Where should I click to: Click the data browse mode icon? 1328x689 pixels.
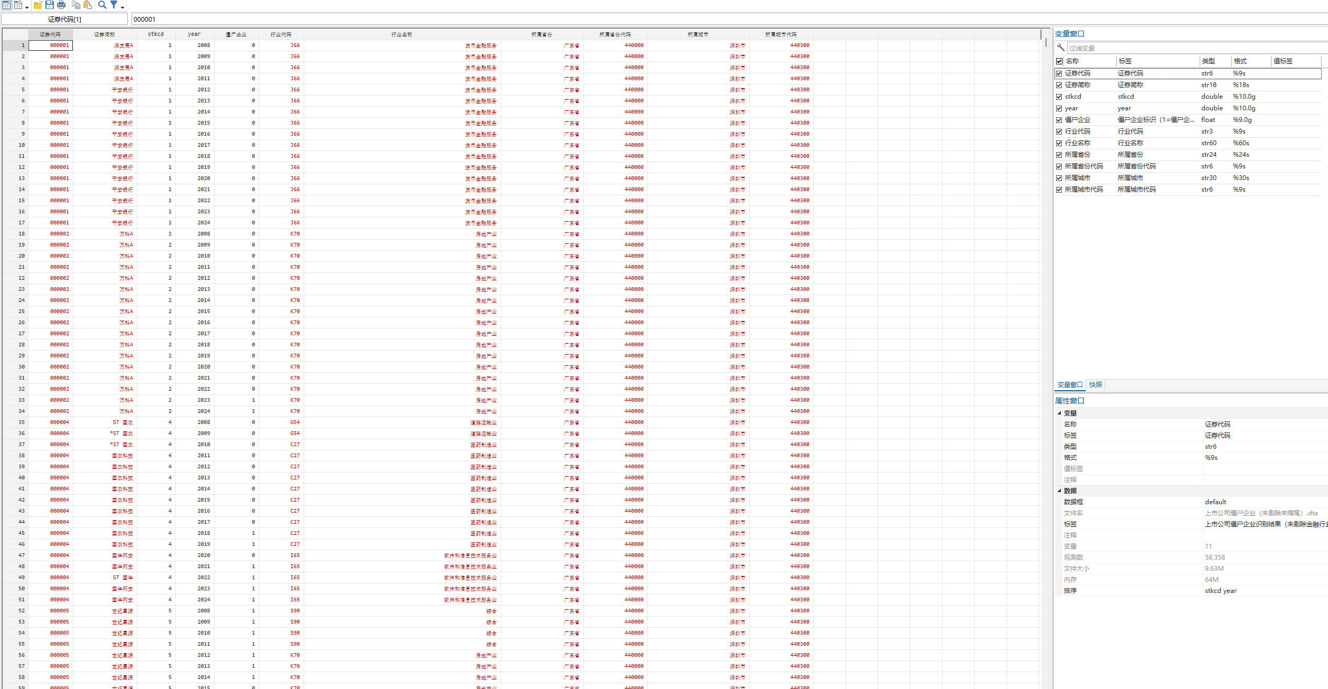[x=18, y=5]
